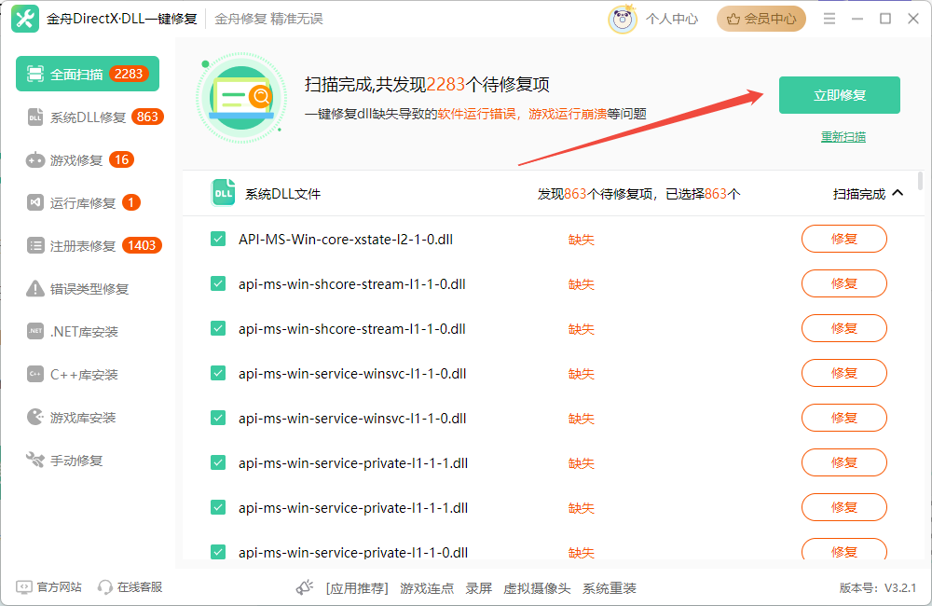
Task: Click the official website monitor icon
Action: click(24, 587)
